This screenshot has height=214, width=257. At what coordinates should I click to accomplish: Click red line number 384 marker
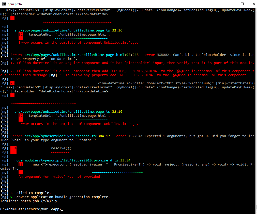(13, 148)
